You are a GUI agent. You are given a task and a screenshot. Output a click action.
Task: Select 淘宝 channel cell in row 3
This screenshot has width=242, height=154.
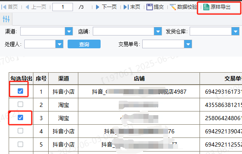(x=63, y=118)
